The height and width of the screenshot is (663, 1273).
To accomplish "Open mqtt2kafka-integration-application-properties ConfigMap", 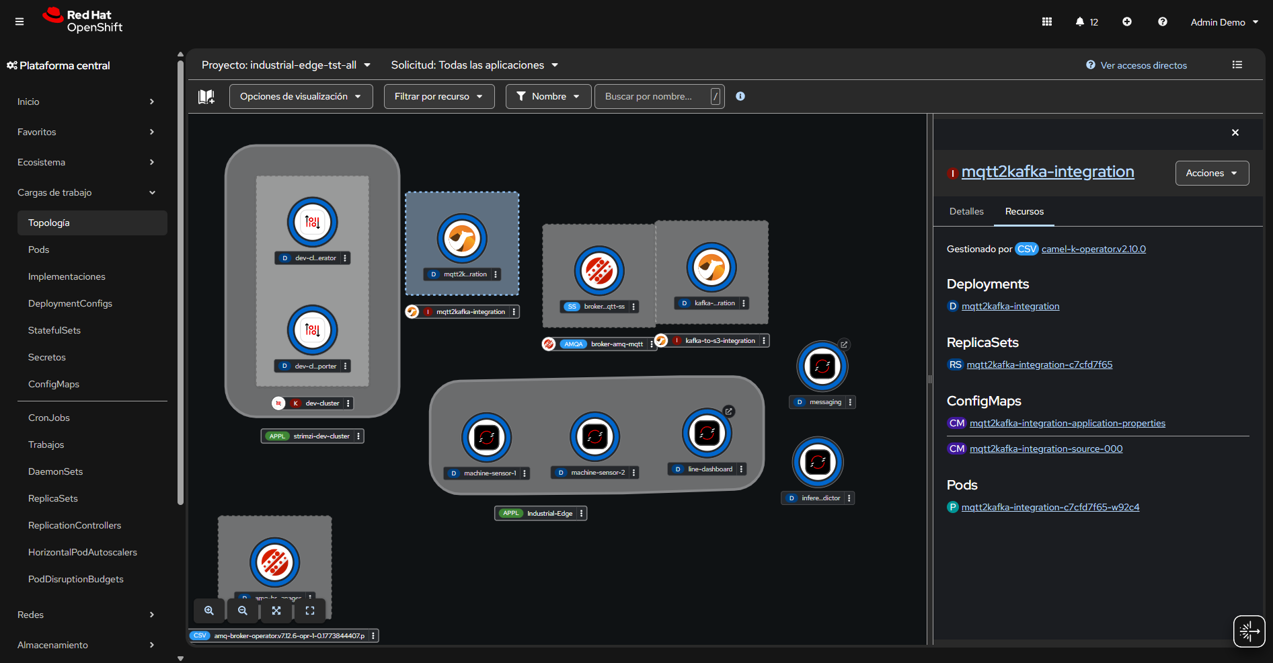I will pyautogui.click(x=1067, y=423).
